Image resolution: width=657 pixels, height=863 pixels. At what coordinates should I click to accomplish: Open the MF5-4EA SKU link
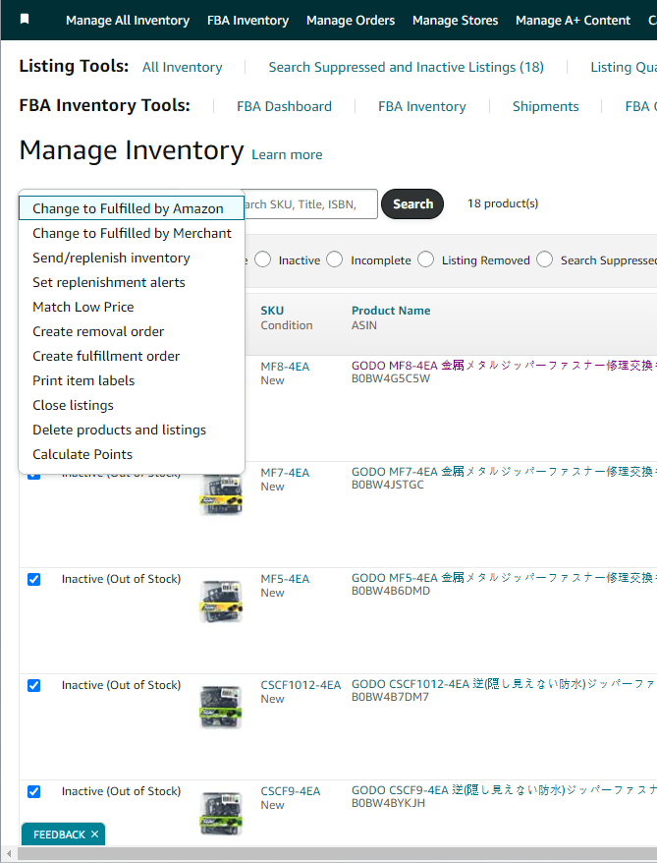pos(285,579)
